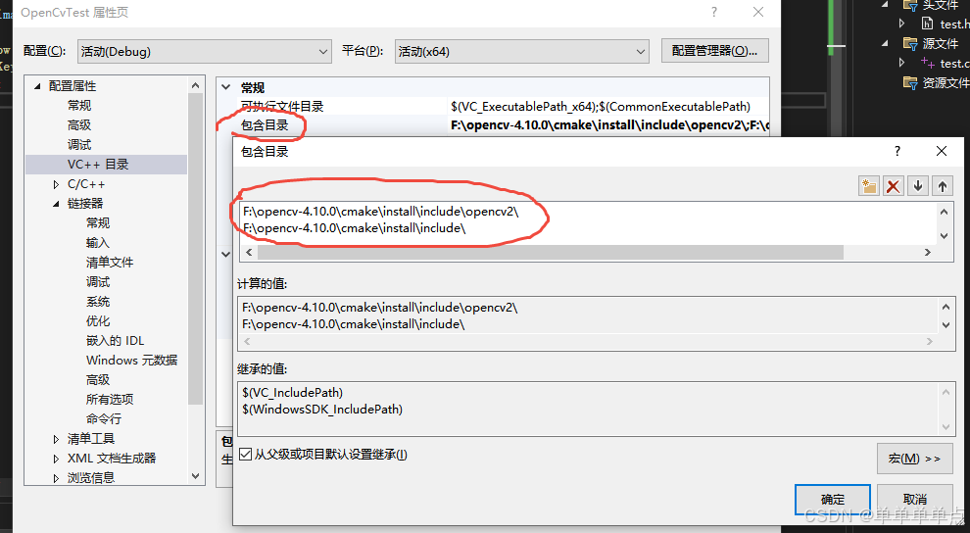This screenshot has height=533, width=970.
Task: Click the 计算的值 opencv2 path line
Action: 380,308
